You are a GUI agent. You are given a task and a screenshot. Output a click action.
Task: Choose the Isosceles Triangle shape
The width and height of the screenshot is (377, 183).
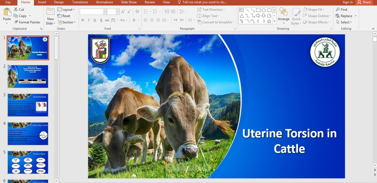pyautogui.click(x=242, y=16)
